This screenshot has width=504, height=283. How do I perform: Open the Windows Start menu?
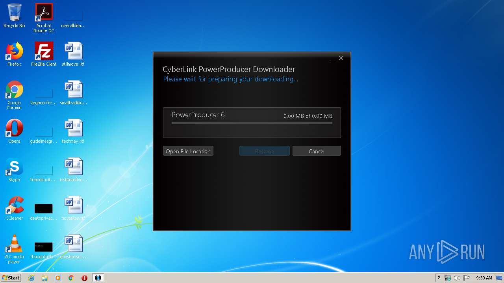point(11,277)
